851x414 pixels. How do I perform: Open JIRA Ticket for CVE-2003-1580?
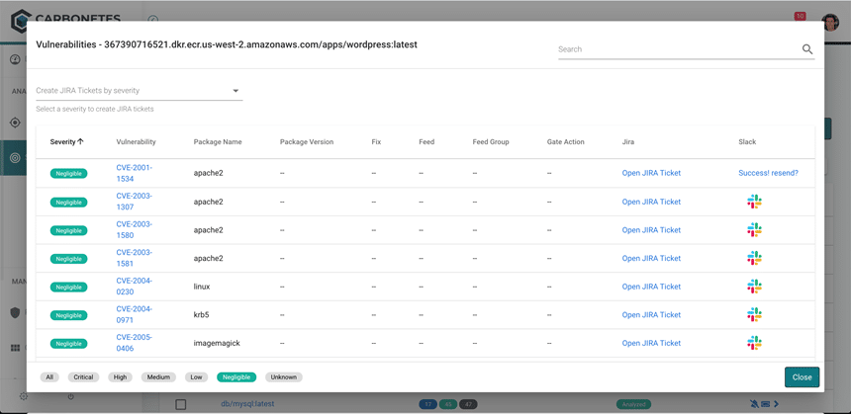tap(651, 230)
